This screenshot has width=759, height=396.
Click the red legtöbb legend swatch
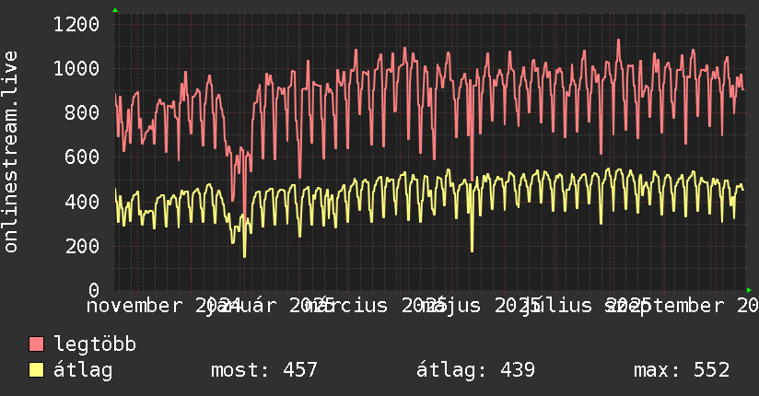(x=36, y=344)
